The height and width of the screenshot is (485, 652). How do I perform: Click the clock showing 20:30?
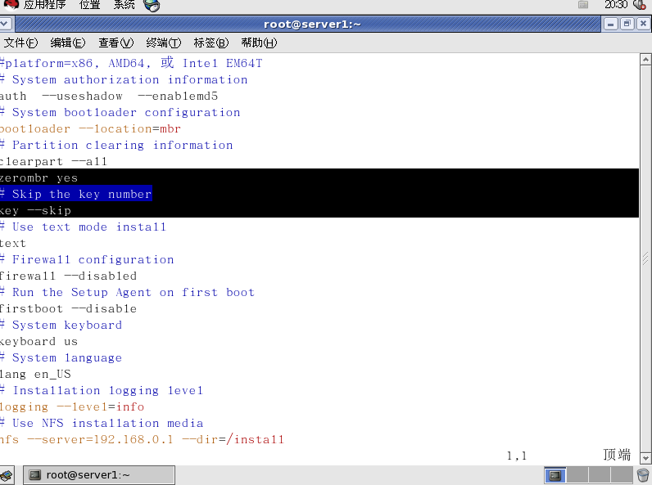(616, 5)
